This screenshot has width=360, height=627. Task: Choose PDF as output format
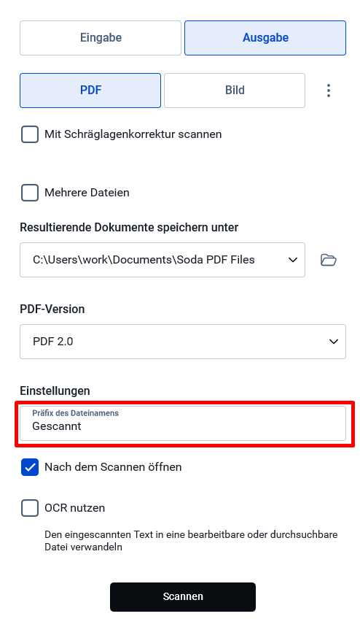coord(90,91)
